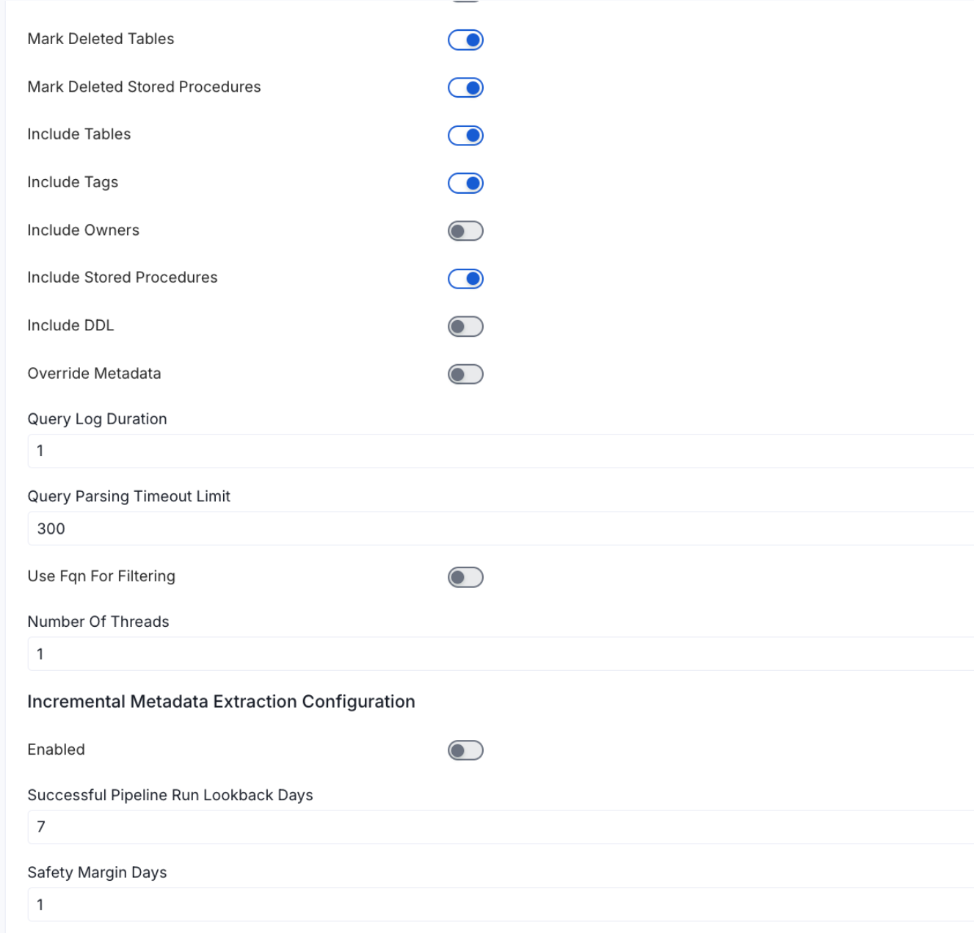Enable incremental metadata extraction
This screenshot has width=974, height=933.
[x=465, y=749]
